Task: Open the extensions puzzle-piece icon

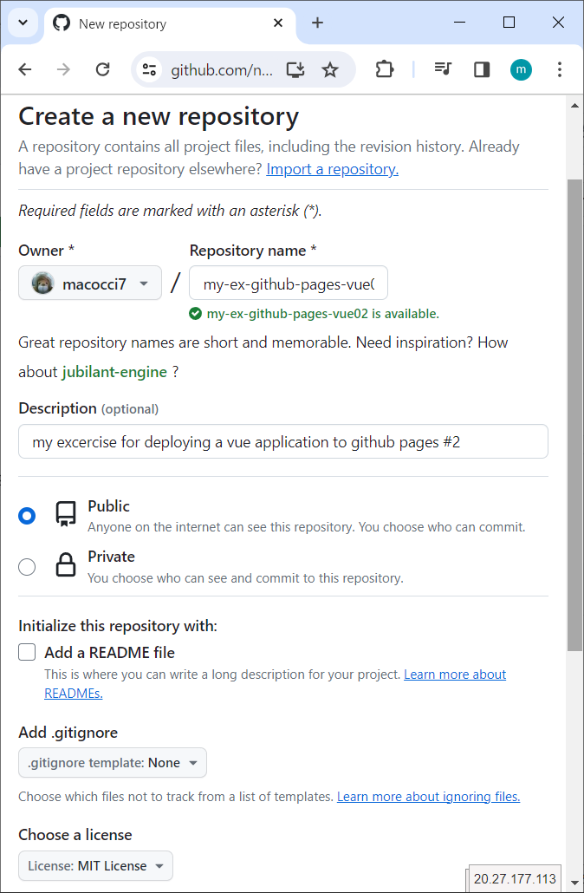Action: pyautogui.click(x=384, y=70)
